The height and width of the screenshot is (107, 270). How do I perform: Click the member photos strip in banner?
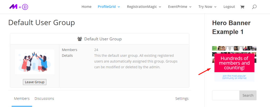tap(234, 48)
